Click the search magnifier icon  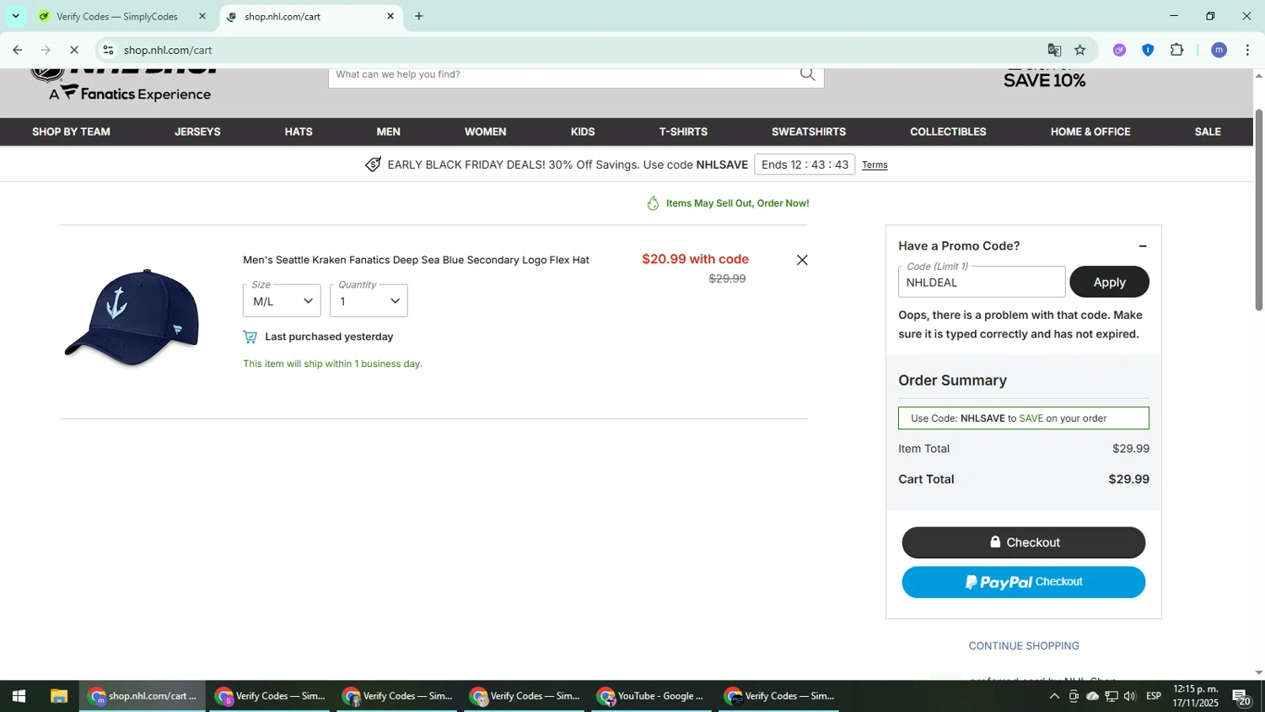point(807,74)
